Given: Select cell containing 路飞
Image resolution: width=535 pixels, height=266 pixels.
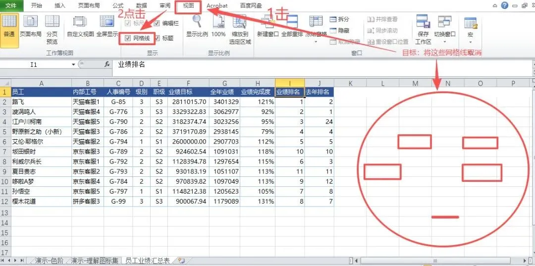Looking at the screenshot, I should (41, 102).
